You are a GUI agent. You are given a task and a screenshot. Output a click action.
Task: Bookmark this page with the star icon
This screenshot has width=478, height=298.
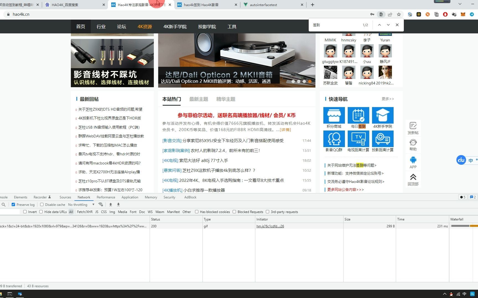[x=399, y=14]
